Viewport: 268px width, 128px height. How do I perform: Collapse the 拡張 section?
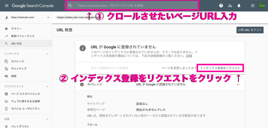(x=47, y=119)
